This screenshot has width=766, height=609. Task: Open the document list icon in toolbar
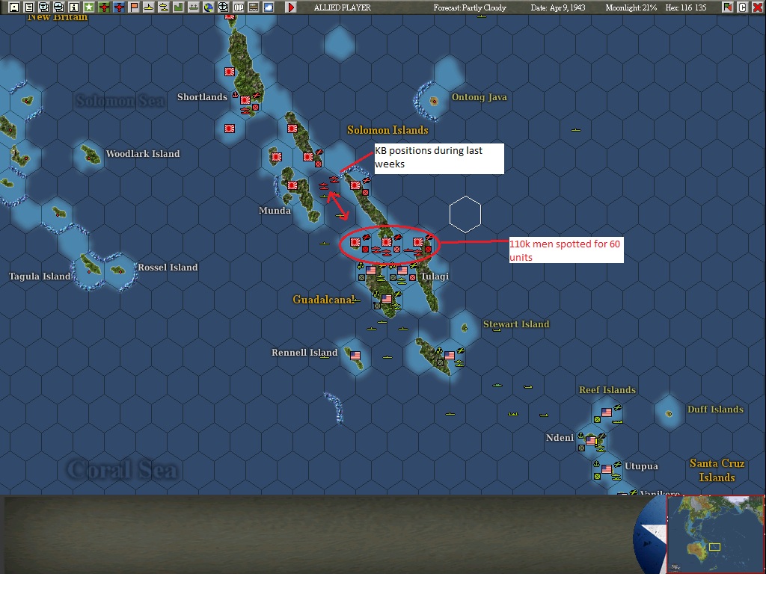[29, 7]
